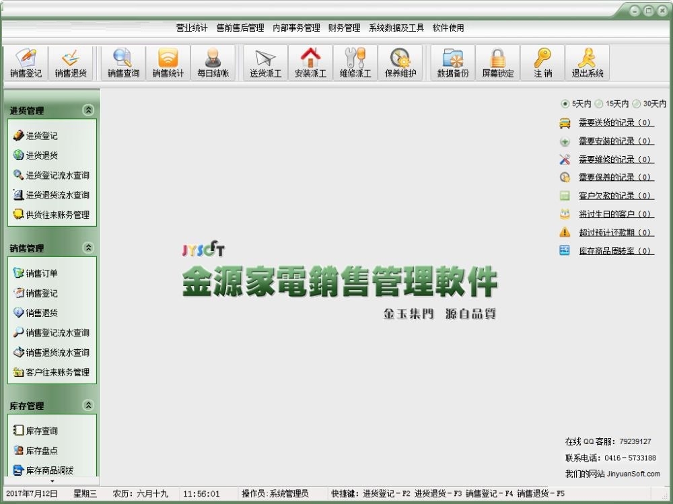Click the 每日结帐 toolbar icon

213,63
